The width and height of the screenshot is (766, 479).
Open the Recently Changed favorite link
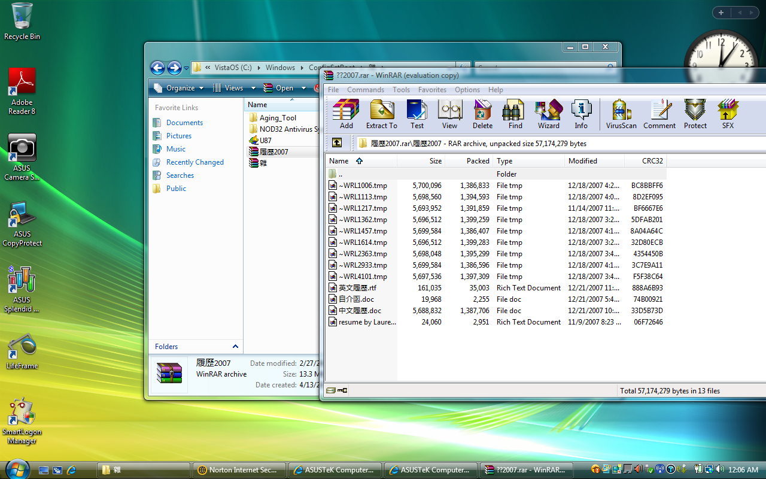click(194, 162)
